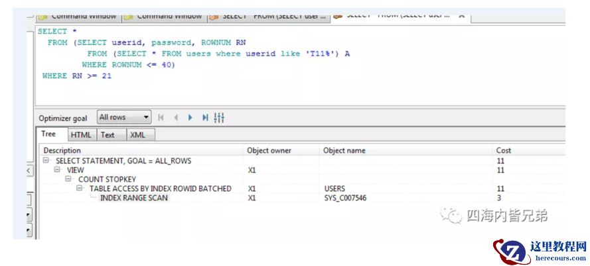
Task: Click the SYS_C007546 object name cell
Action: pos(345,198)
